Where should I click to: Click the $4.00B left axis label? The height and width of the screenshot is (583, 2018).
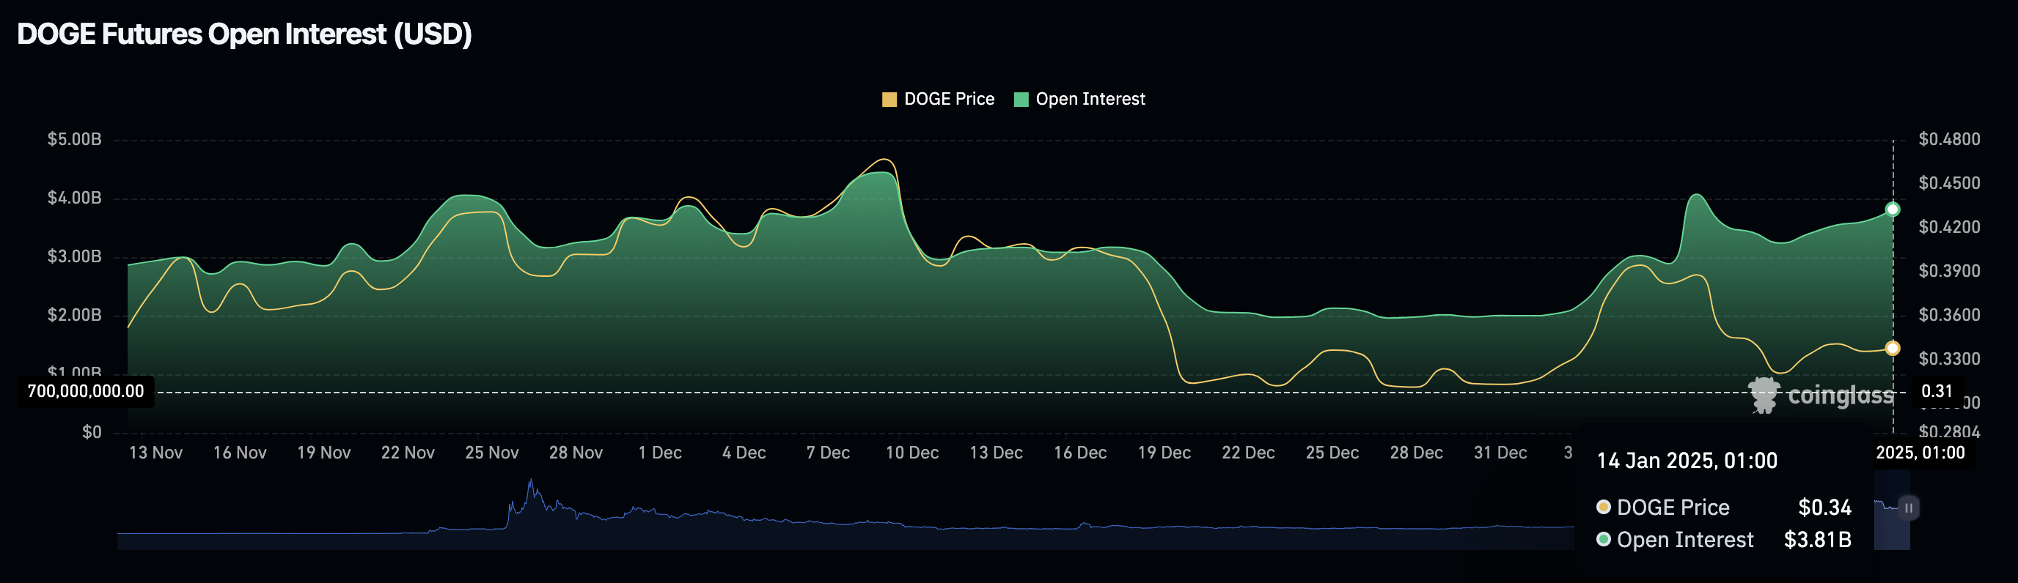74,198
